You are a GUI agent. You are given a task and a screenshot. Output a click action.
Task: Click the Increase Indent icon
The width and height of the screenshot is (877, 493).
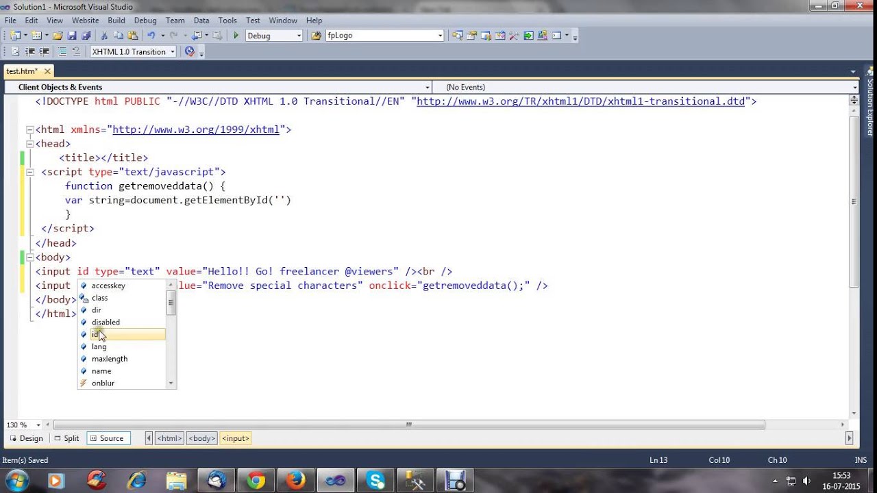[44, 52]
